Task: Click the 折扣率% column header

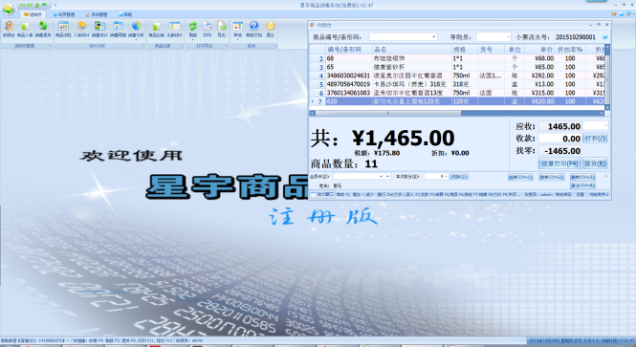Action: pos(570,50)
